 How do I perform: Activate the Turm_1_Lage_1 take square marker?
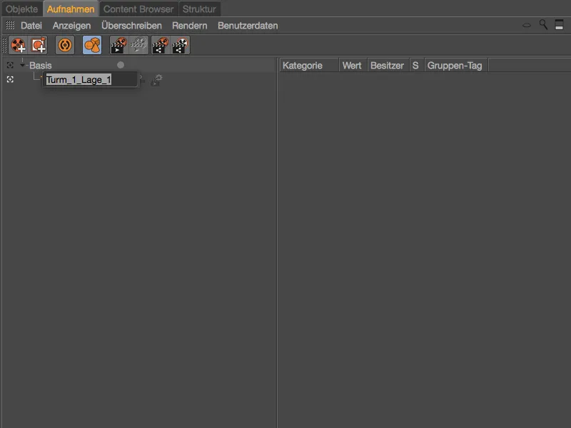pyautogui.click(x=10, y=79)
